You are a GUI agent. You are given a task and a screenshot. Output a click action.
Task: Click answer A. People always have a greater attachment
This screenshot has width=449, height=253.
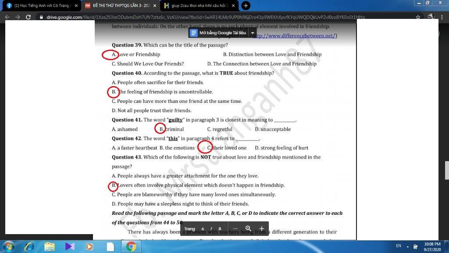(185, 176)
